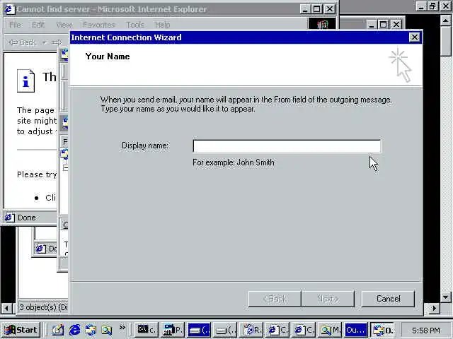Click scroll-down arrow on right vertical scrollbar

445,297
